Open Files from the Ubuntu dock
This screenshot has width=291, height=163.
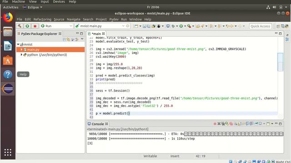(x=8, y=31)
